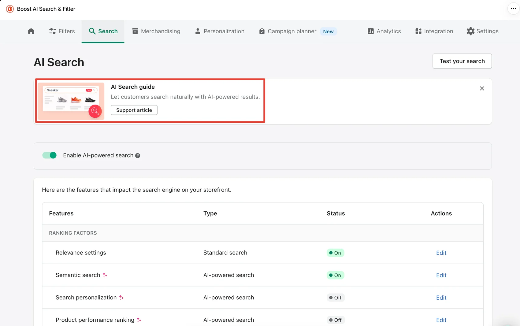Click the Integration grid icon
The width and height of the screenshot is (520, 326).
point(418,31)
